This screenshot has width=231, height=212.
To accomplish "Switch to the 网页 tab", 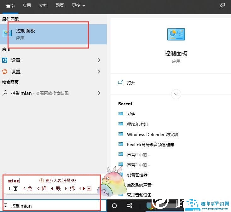I will tap(60, 5).
